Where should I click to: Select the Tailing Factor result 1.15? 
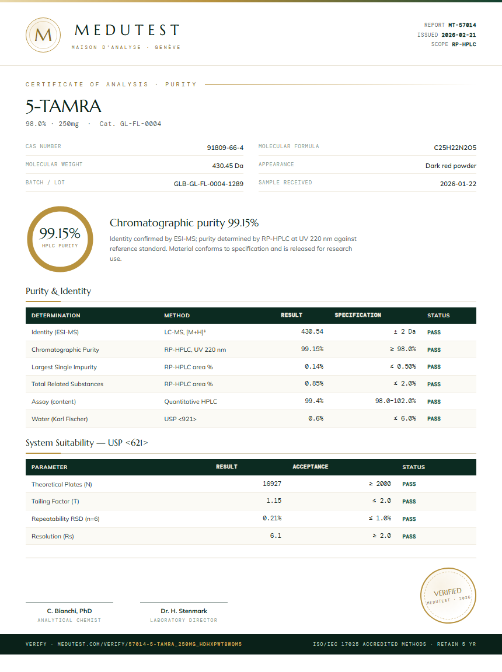274,501
